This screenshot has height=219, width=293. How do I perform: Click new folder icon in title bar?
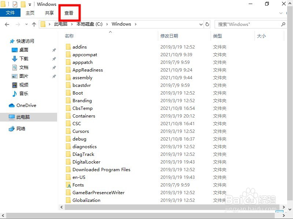pyautogui.click(x=23, y=4)
